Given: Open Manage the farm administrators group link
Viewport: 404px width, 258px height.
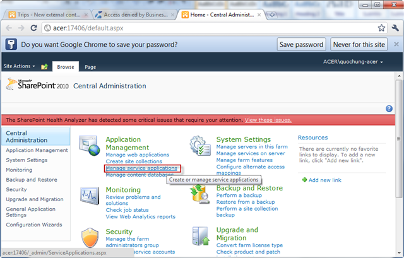Looking at the screenshot, I should click(132, 242).
